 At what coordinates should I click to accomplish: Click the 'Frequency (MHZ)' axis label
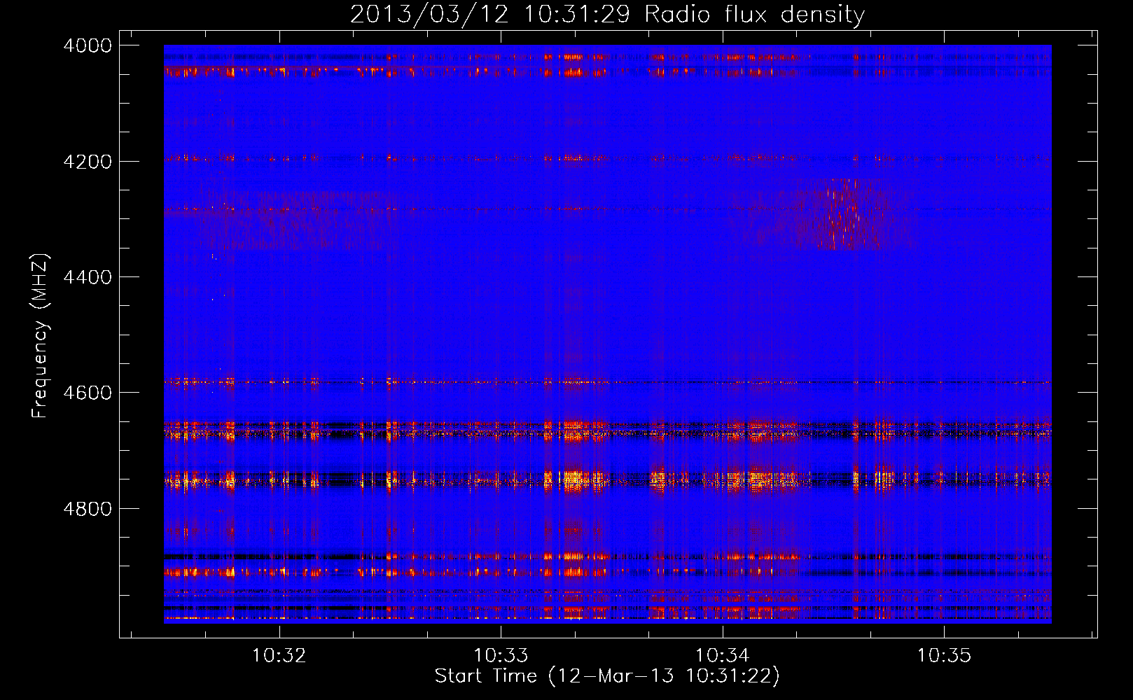click(x=40, y=336)
